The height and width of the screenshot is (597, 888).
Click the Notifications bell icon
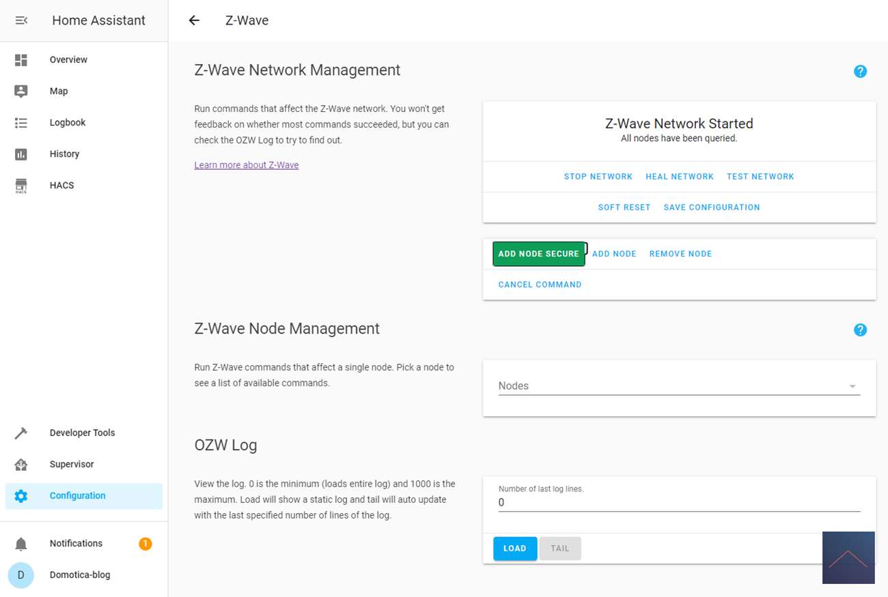(x=21, y=544)
